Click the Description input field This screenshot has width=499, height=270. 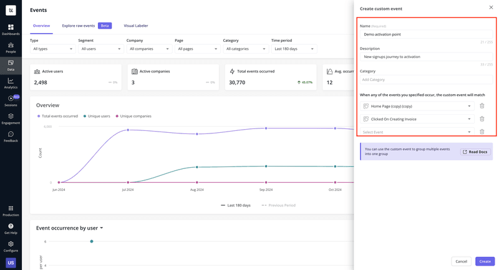coord(427,57)
